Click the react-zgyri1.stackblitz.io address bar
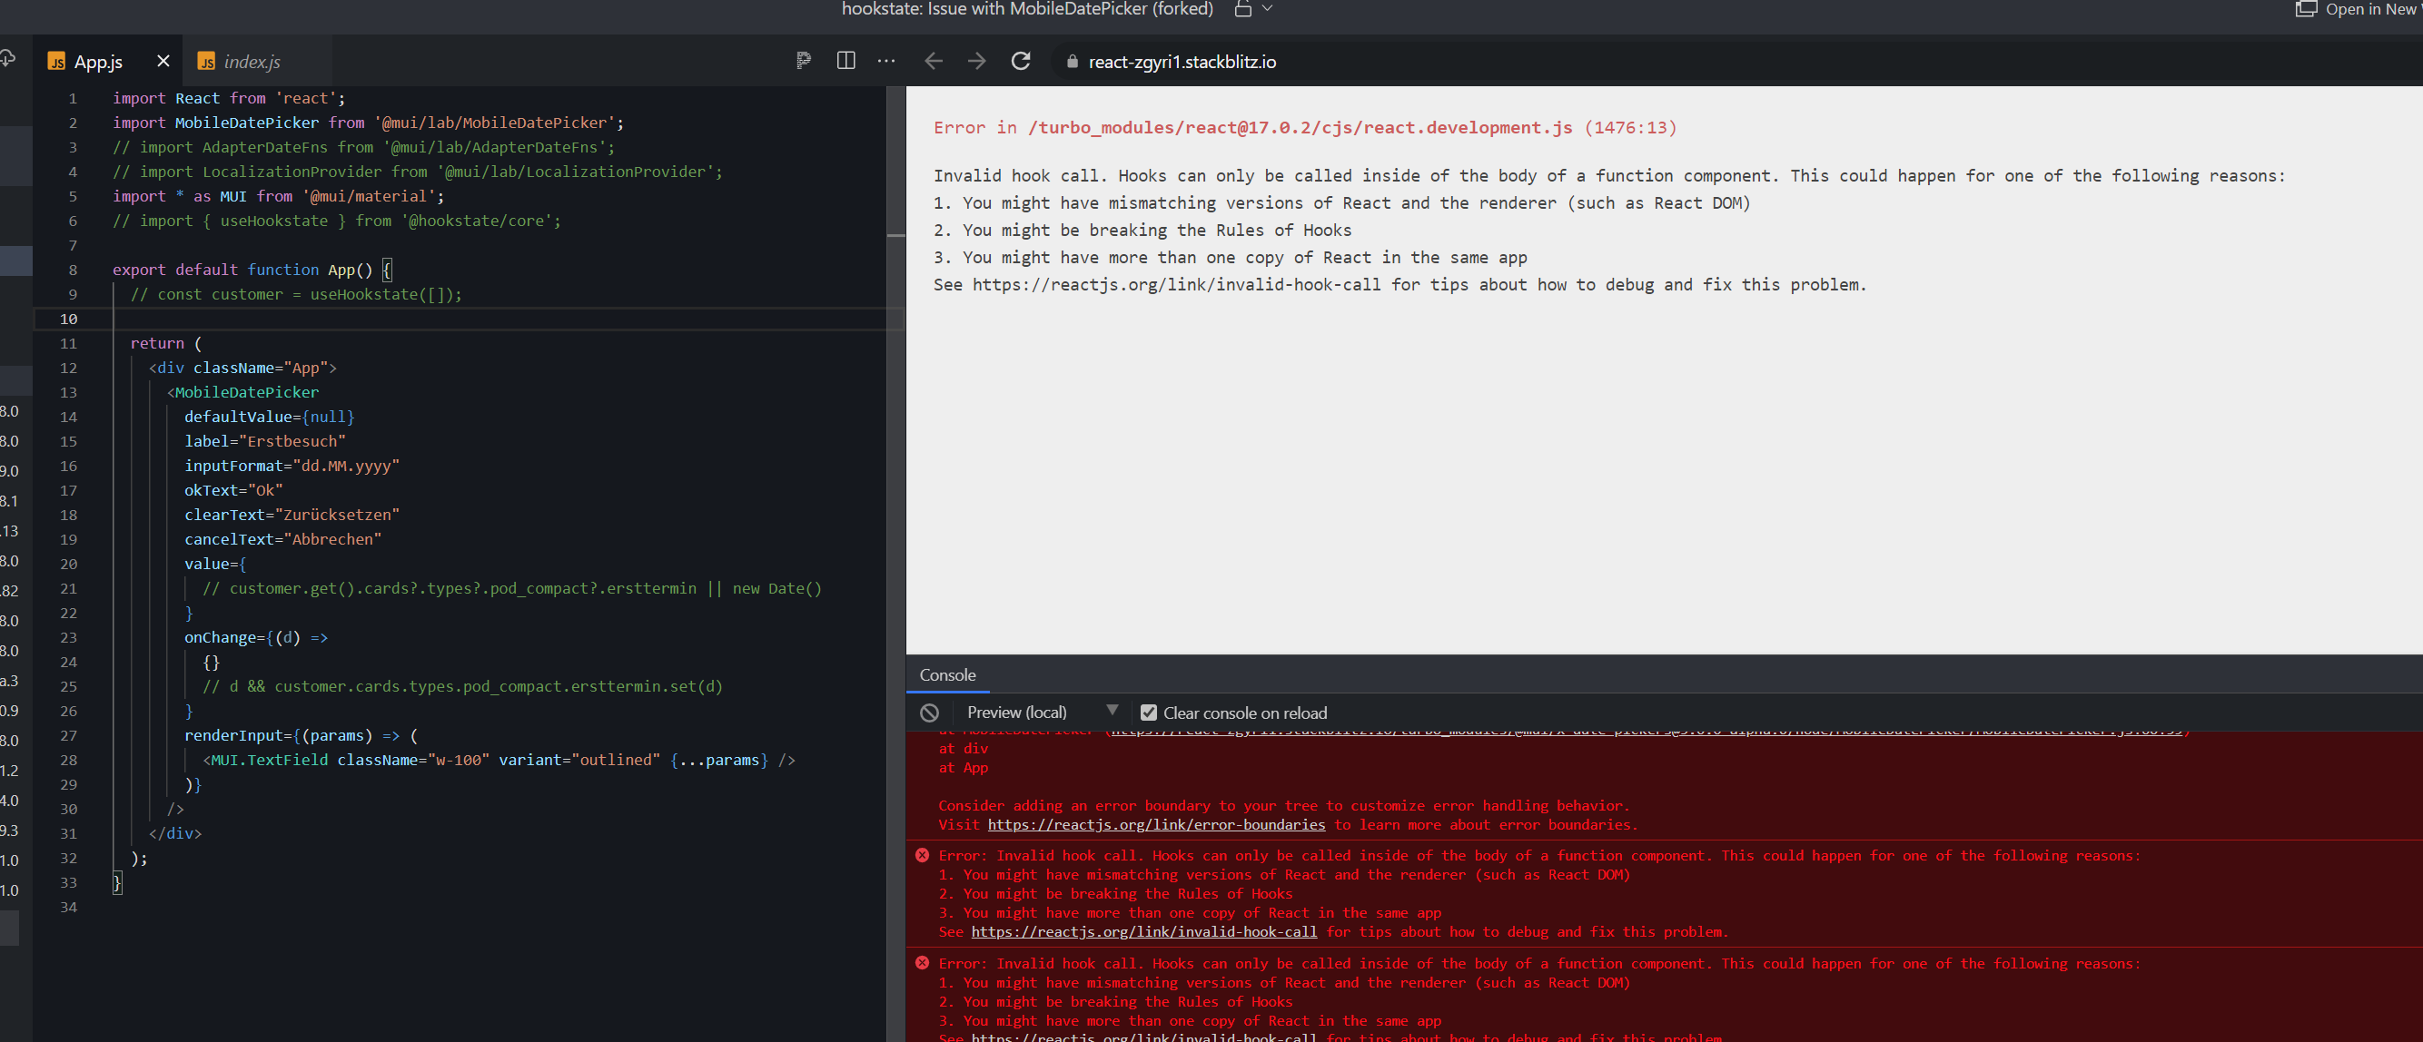Screen dimensions: 2423x1042 pyautogui.click(x=1182, y=61)
